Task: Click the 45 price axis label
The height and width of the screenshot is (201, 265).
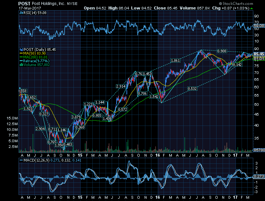Action: pos(256,115)
